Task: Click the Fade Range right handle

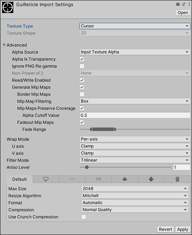Action: pyautogui.click(x=115, y=129)
